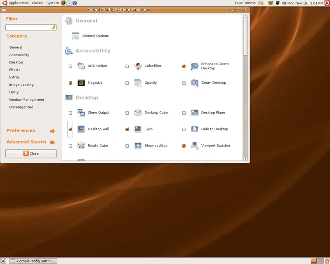Disable the Enhanced Zoom Desktop checkbox
330x264 pixels.
click(x=184, y=66)
